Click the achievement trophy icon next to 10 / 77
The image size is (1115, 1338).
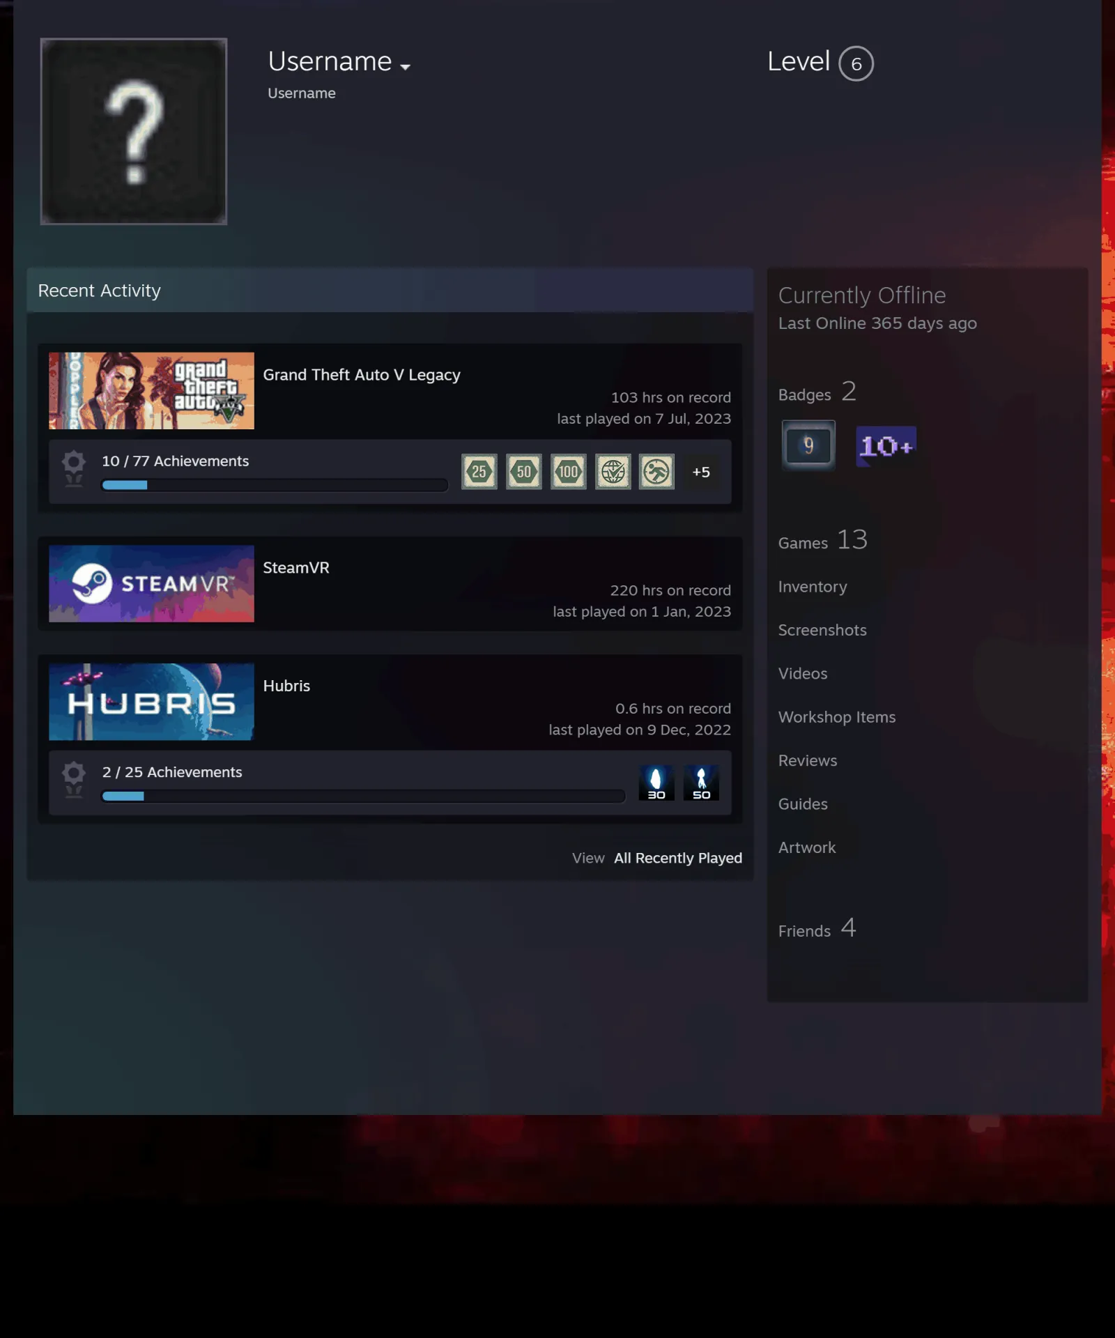[x=74, y=468]
